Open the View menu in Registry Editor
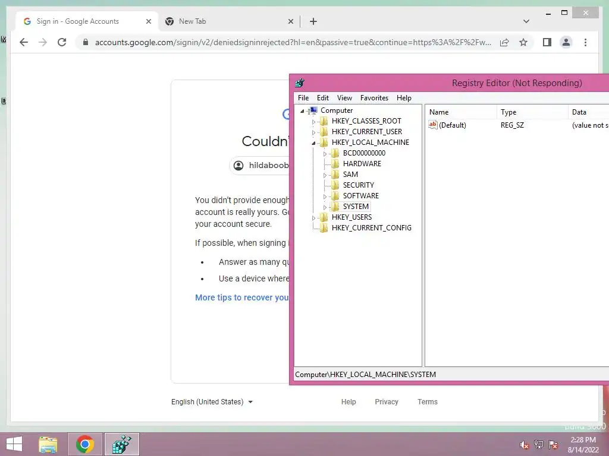Image resolution: width=609 pixels, height=456 pixels. (x=344, y=98)
